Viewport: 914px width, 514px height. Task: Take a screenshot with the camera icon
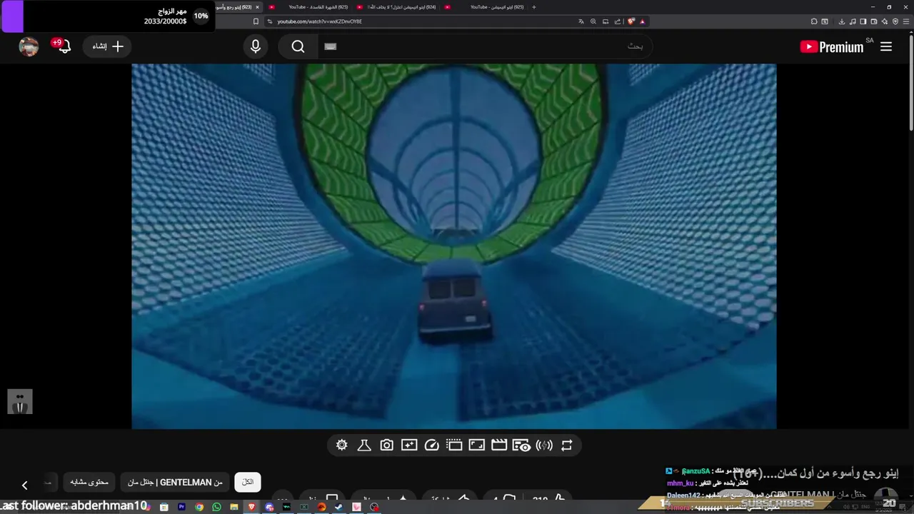(x=386, y=445)
